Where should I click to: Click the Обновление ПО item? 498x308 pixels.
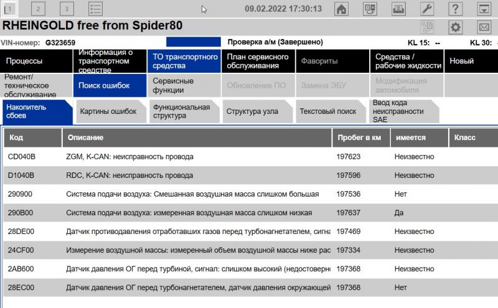pyautogui.click(x=258, y=85)
